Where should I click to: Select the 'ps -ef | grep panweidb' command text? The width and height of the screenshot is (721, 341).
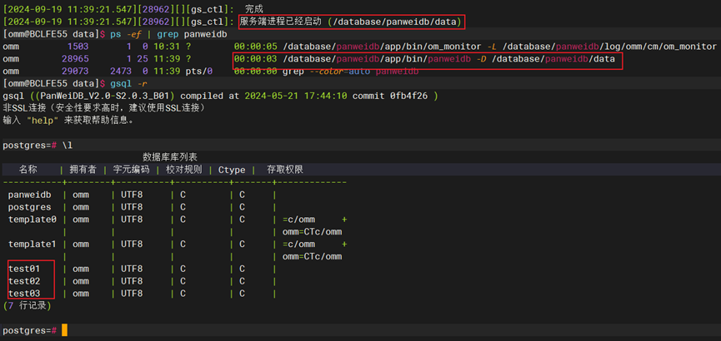(168, 34)
